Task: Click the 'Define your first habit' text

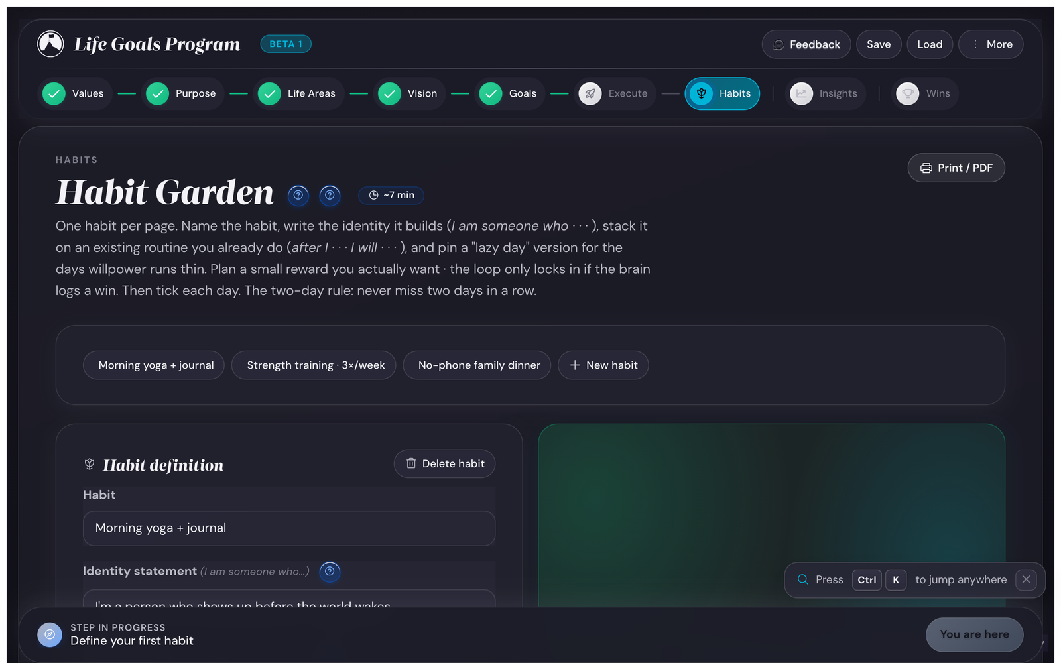Action: [132, 641]
